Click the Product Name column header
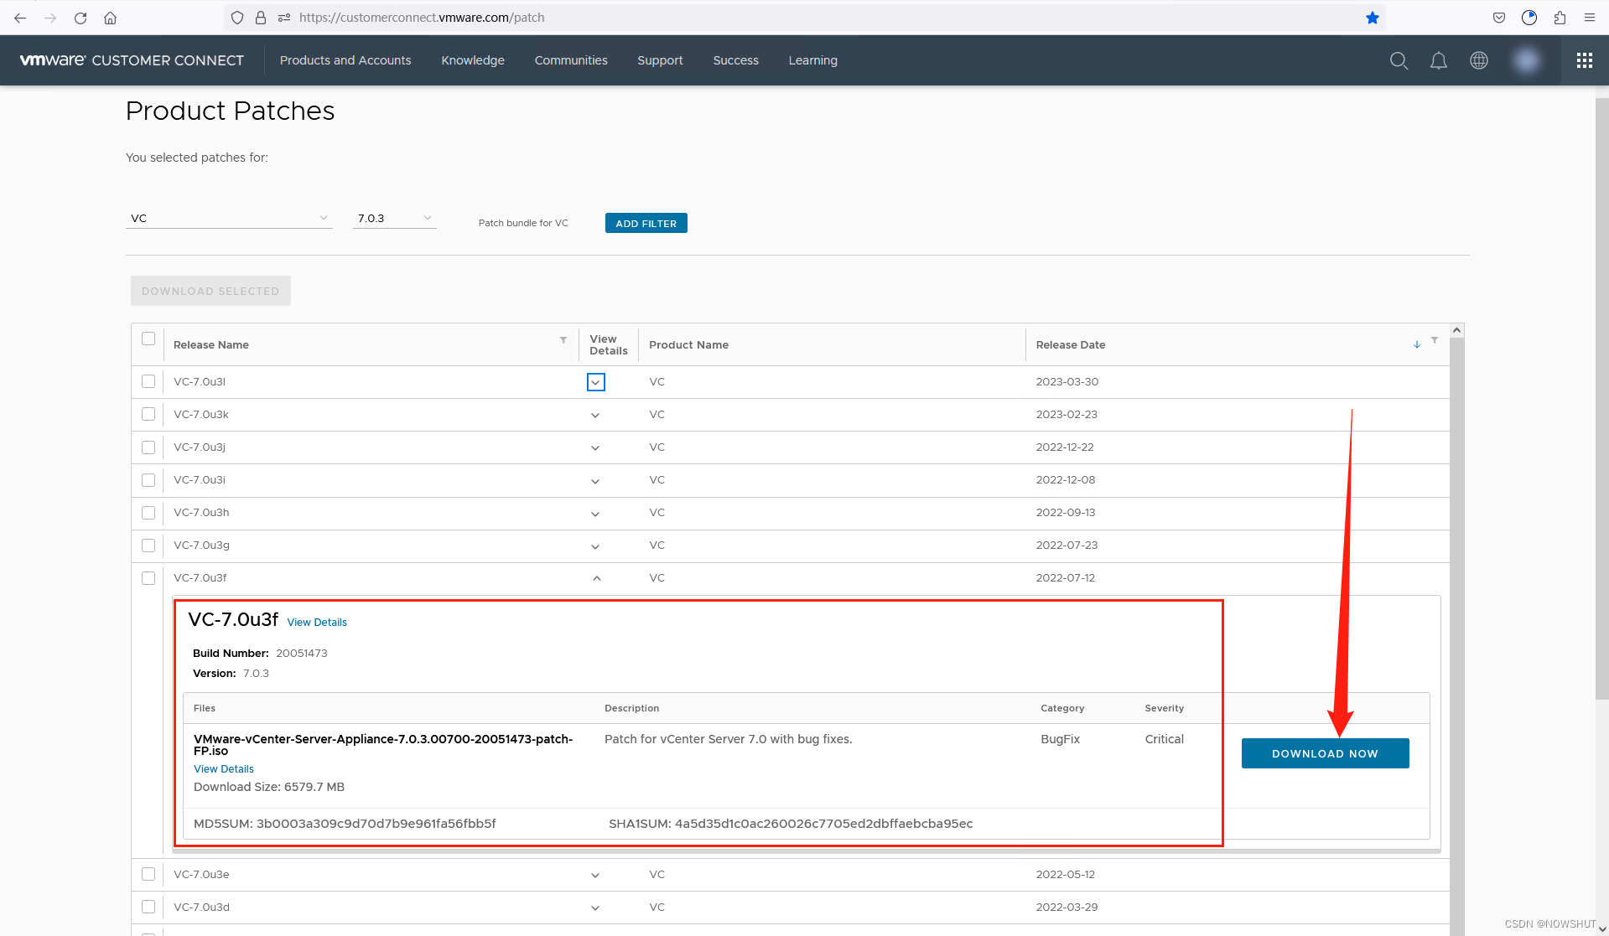 coord(688,344)
